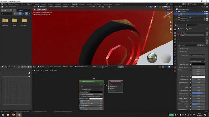Adjust the Шероховатость slider in properties

(x=198, y=93)
